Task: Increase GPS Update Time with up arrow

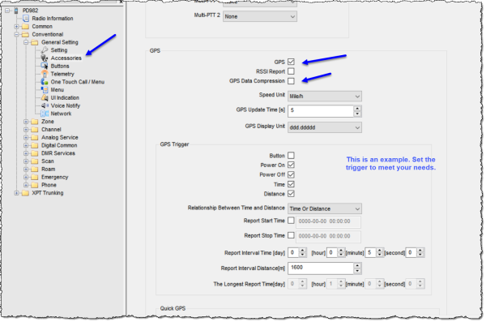Action: (x=357, y=109)
